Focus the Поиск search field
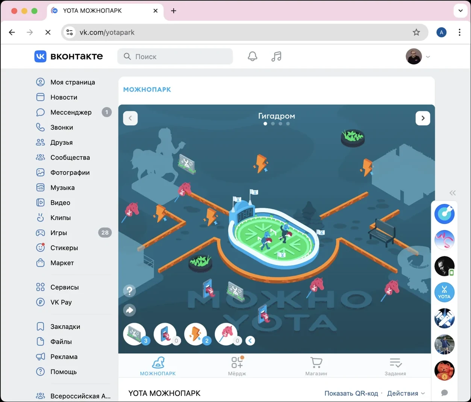The width and height of the screenshot is (471, 402). pos(175,56)
